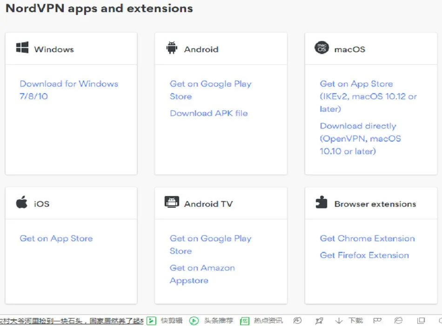Click the Apple logo iOS icon
The image size is (442, 326).
coord(22,202)
